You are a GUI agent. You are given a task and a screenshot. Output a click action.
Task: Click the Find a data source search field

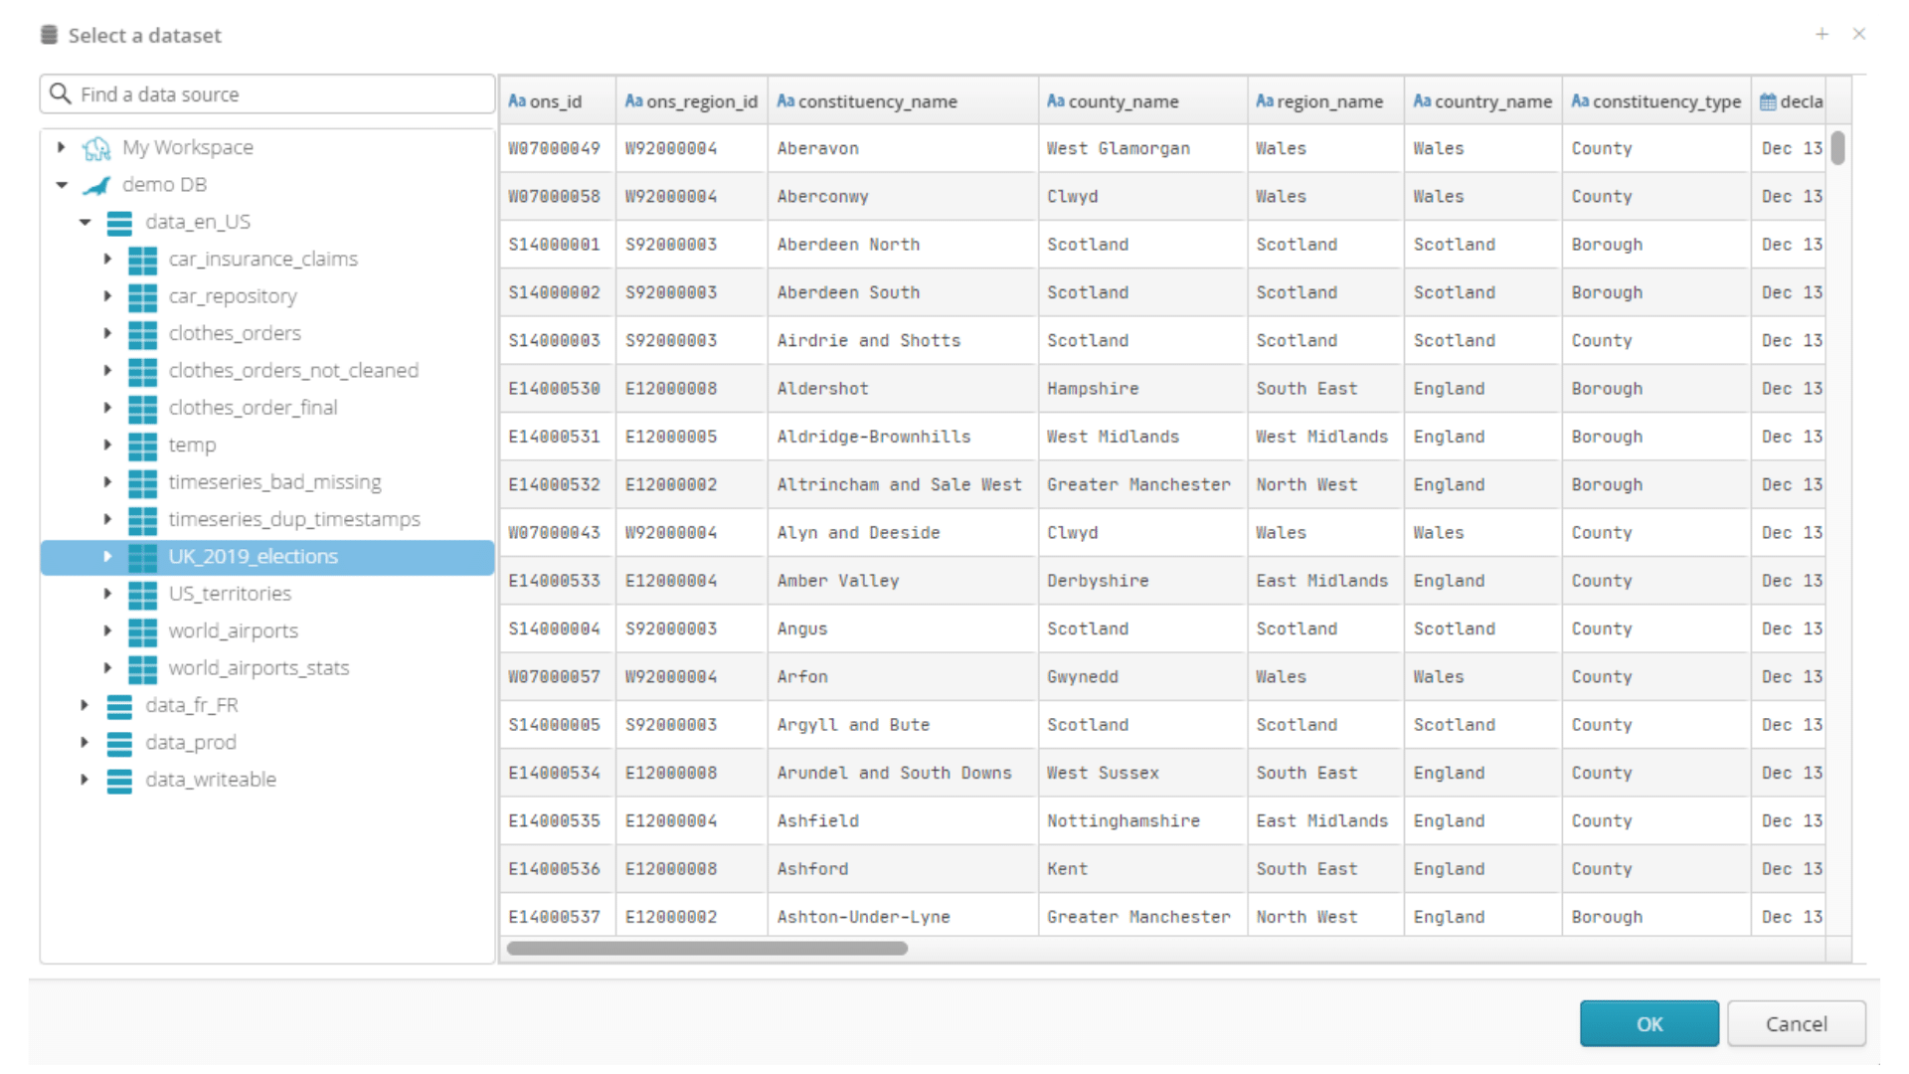(267, 93)
